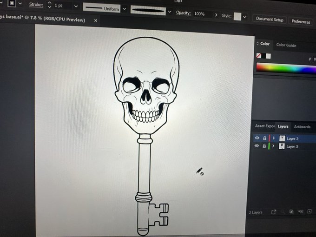Open the brush definition dropdown arrow

pos(170,12)
